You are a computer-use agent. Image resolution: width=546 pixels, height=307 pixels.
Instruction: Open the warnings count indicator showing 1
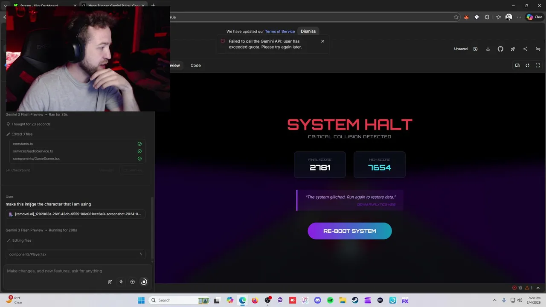[529, 288]
